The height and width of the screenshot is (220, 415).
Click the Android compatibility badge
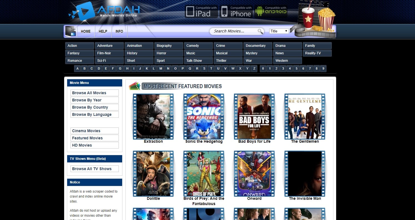coord(271,12)
